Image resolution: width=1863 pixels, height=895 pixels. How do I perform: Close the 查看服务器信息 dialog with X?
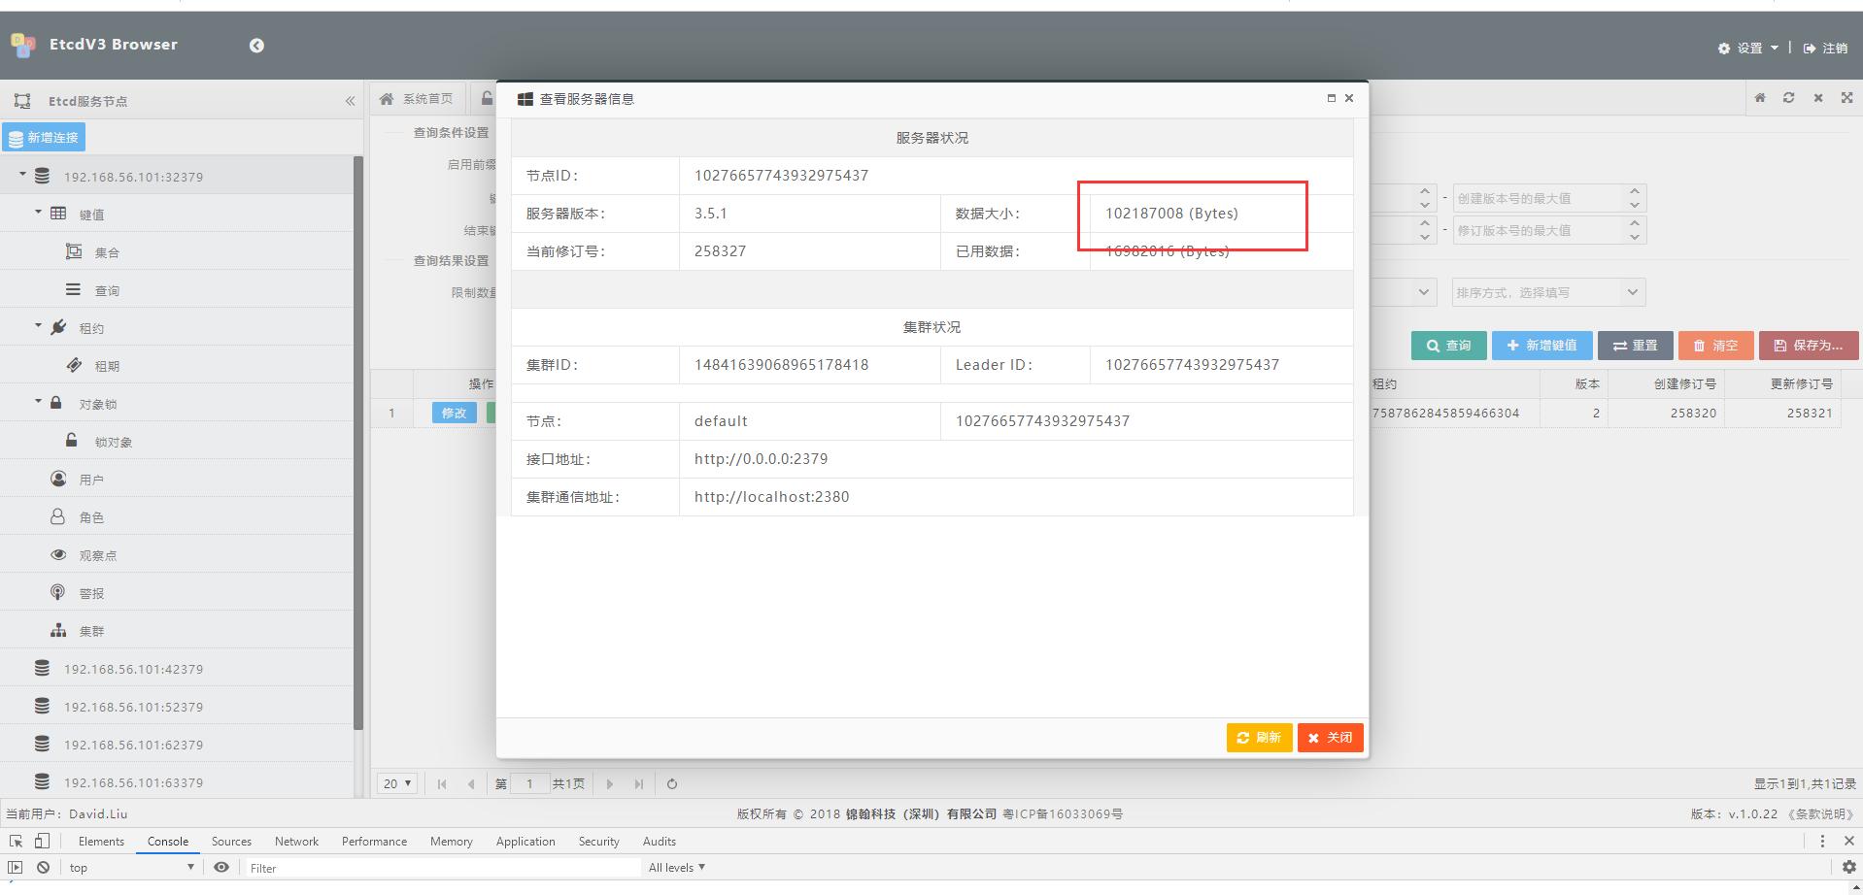pyautogui.click(x=1349, y=98)
